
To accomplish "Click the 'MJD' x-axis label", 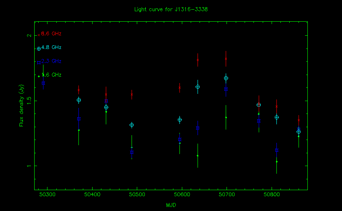I will click(171, 205).
